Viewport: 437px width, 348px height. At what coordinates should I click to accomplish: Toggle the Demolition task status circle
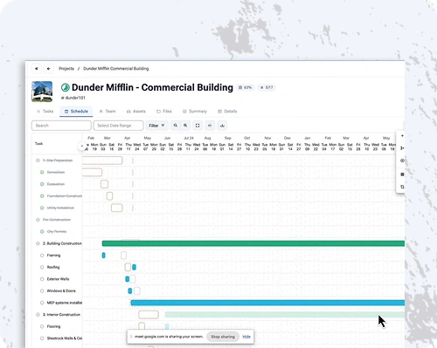42,172
